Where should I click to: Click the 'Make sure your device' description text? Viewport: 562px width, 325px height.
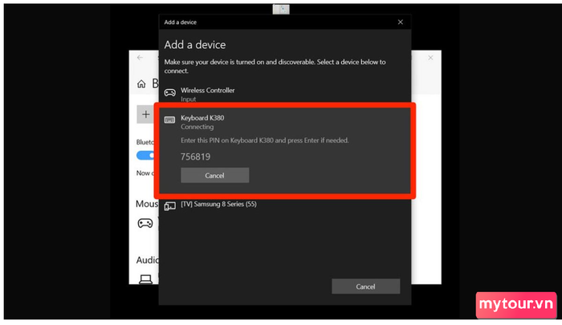click(275, 67)
